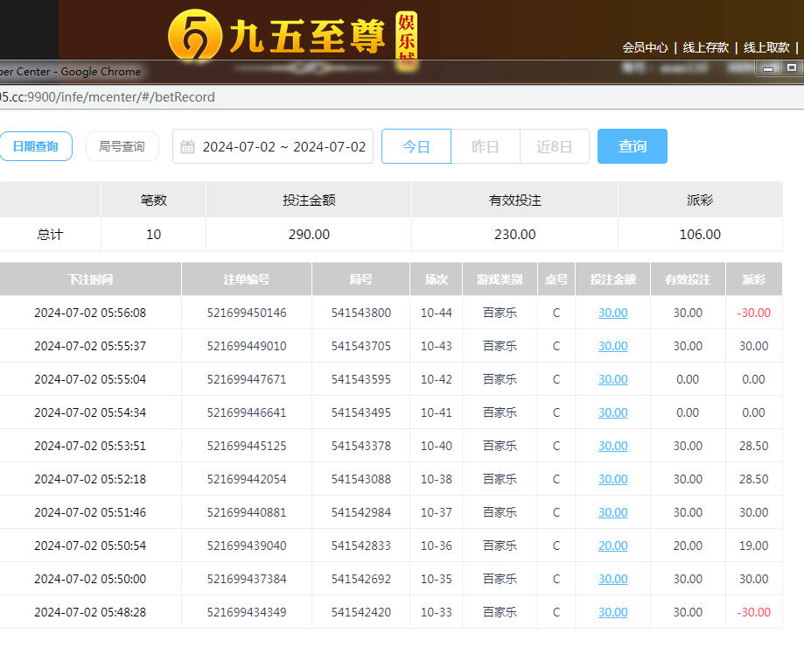The image size is (804, 648).
Task: Maximize the Member Center Chrome window
Action: point(792,68)
